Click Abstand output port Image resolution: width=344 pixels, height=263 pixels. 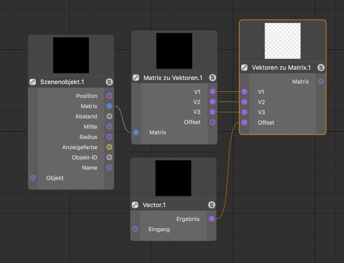click(x=109, y=116)
